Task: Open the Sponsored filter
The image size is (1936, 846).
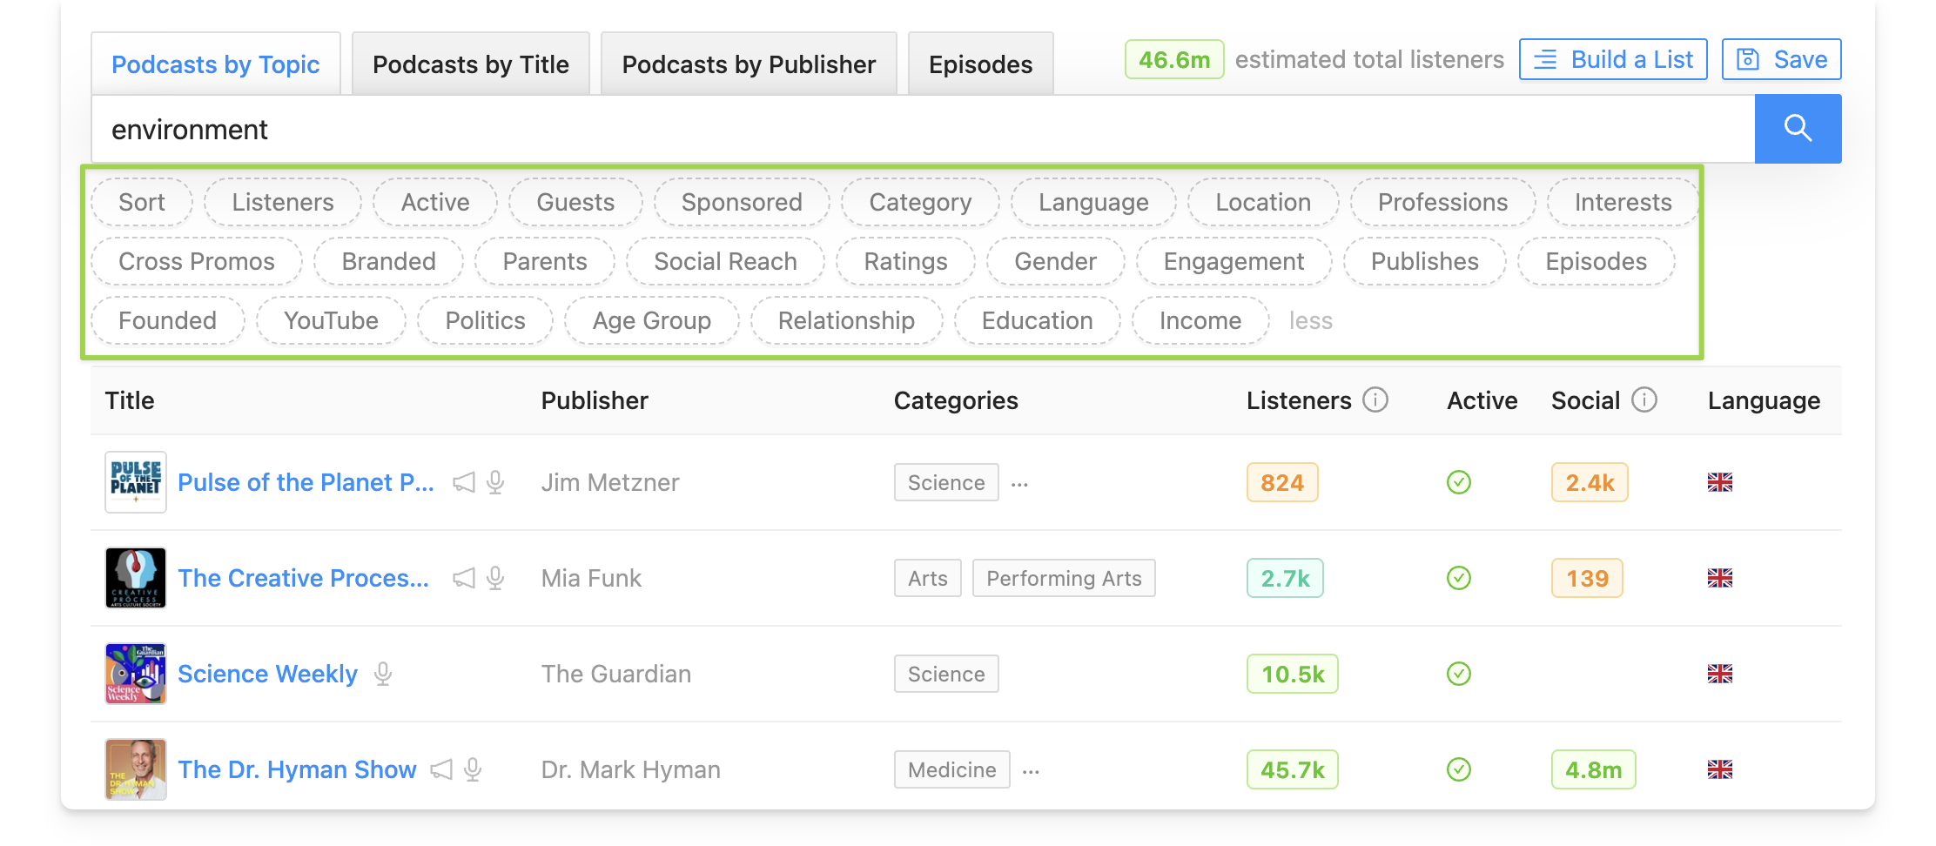Action: [742, 202]
